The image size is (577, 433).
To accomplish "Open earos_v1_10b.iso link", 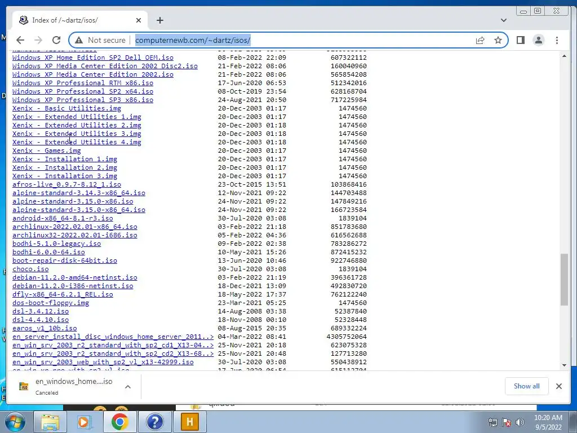I will 45,329.
